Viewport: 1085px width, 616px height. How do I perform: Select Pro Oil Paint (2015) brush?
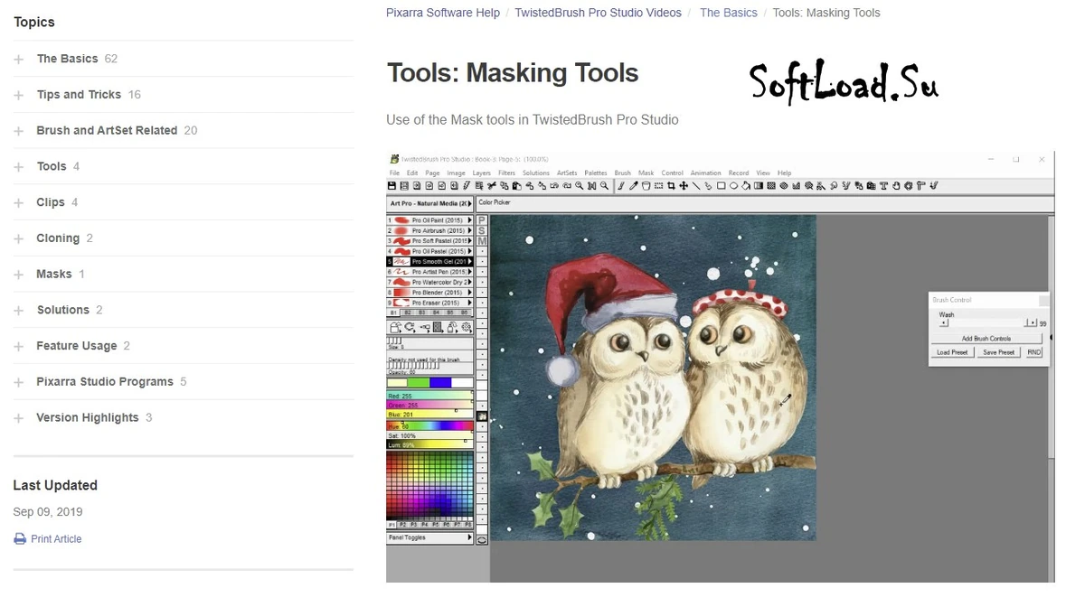tap(430, 220)
